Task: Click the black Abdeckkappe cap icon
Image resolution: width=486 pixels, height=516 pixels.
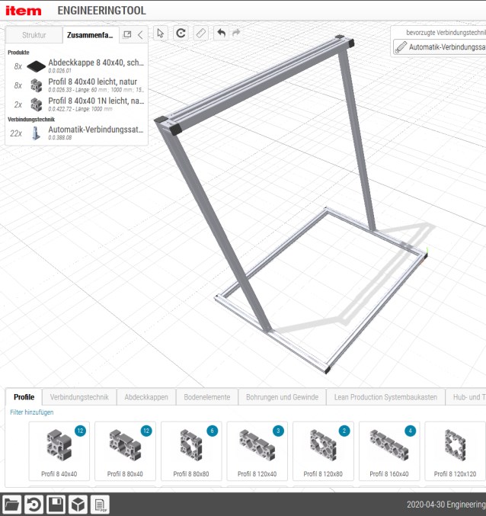Action: (x=36, y=66)
